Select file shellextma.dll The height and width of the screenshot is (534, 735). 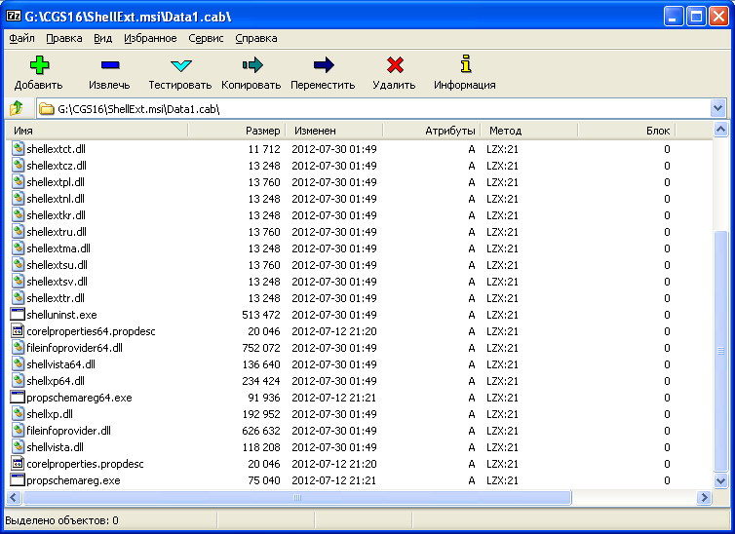(x=58, y=248)
